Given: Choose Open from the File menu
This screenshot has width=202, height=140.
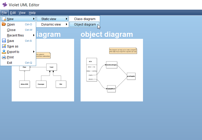Looking at the screenshot, I should click(18, 24).
